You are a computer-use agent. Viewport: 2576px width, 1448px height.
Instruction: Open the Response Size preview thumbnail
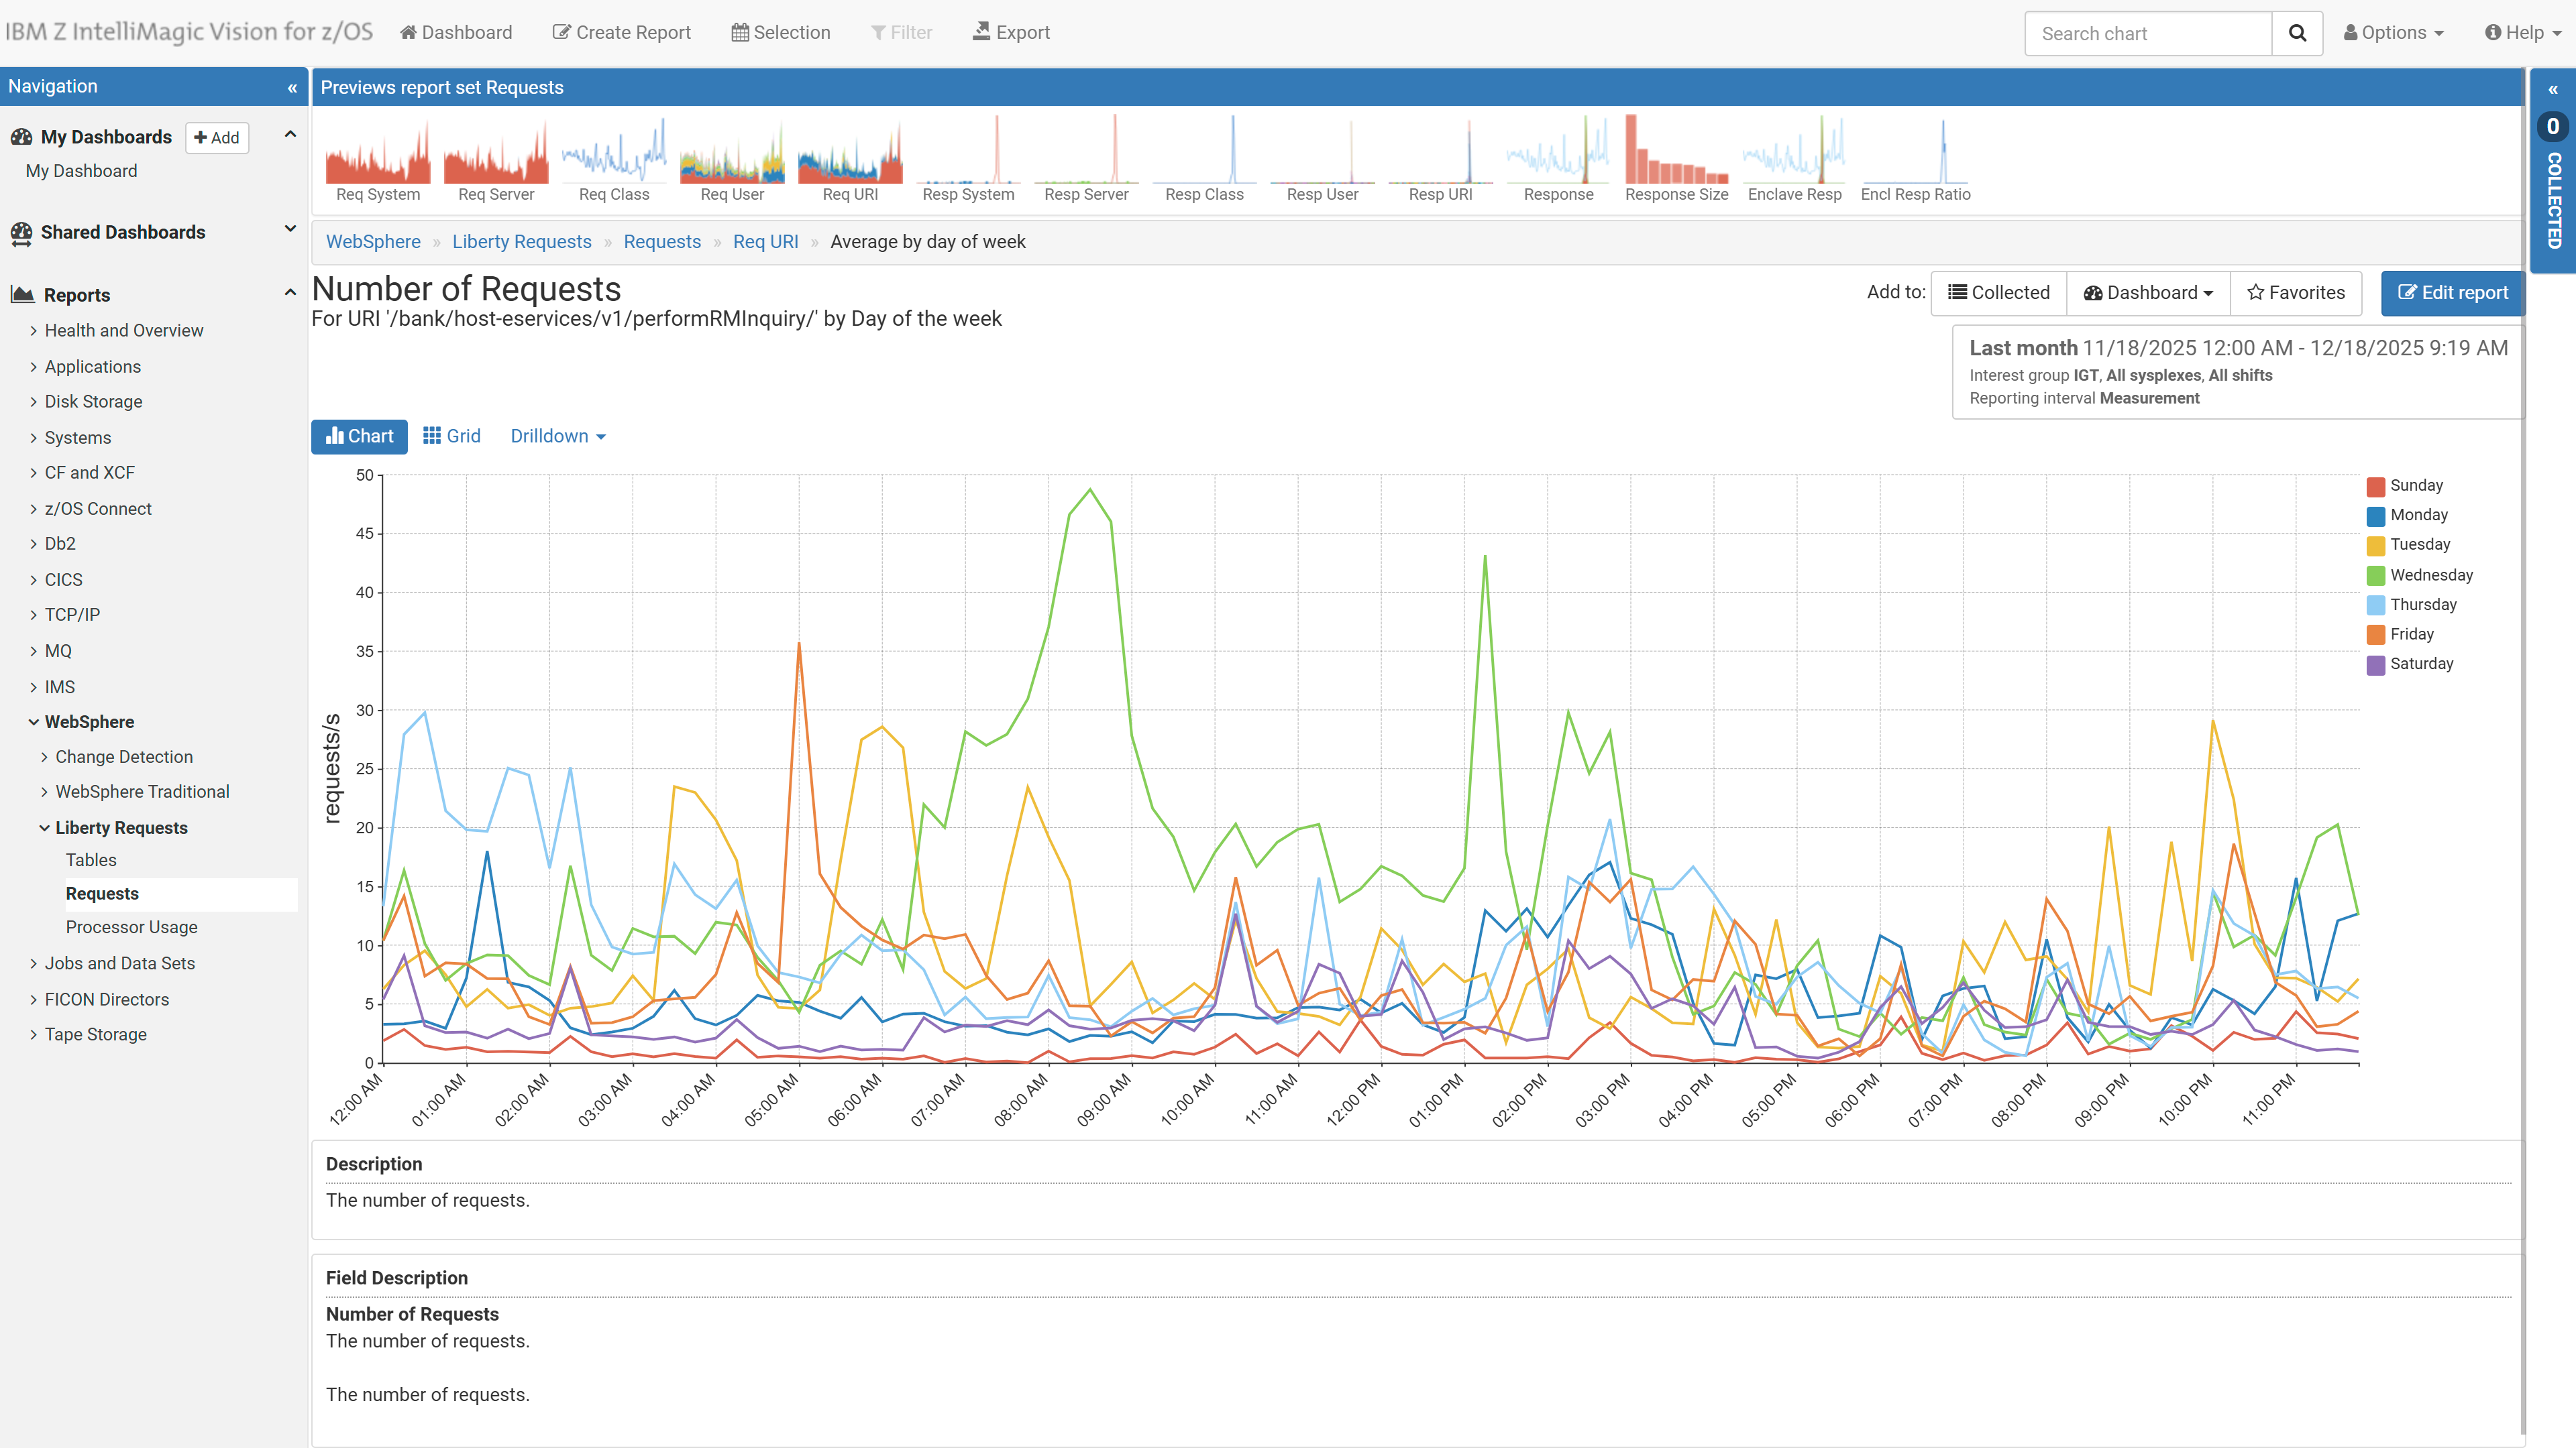[1676, 160]
